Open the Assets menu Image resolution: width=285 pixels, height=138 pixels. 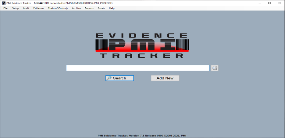[x=101, y=8]
